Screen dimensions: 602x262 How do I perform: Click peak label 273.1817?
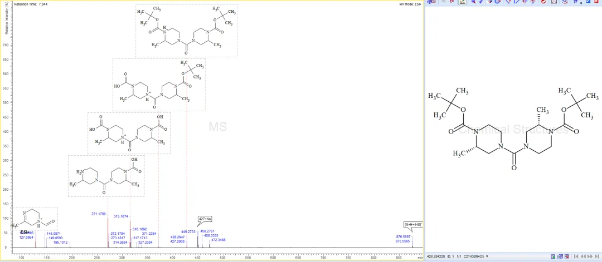click(x=118, y=238)
